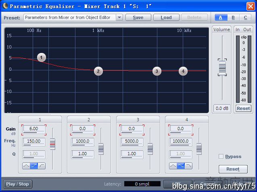Click the Volume slider handle
The height and width of the screenshot is (192, 257).
(x=222, y=68)
